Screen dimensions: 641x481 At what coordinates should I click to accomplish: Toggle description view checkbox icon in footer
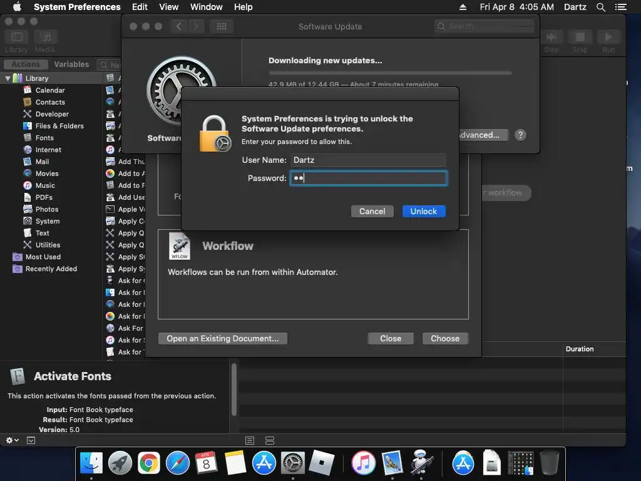pyautogui.click(x=31, y=440)
